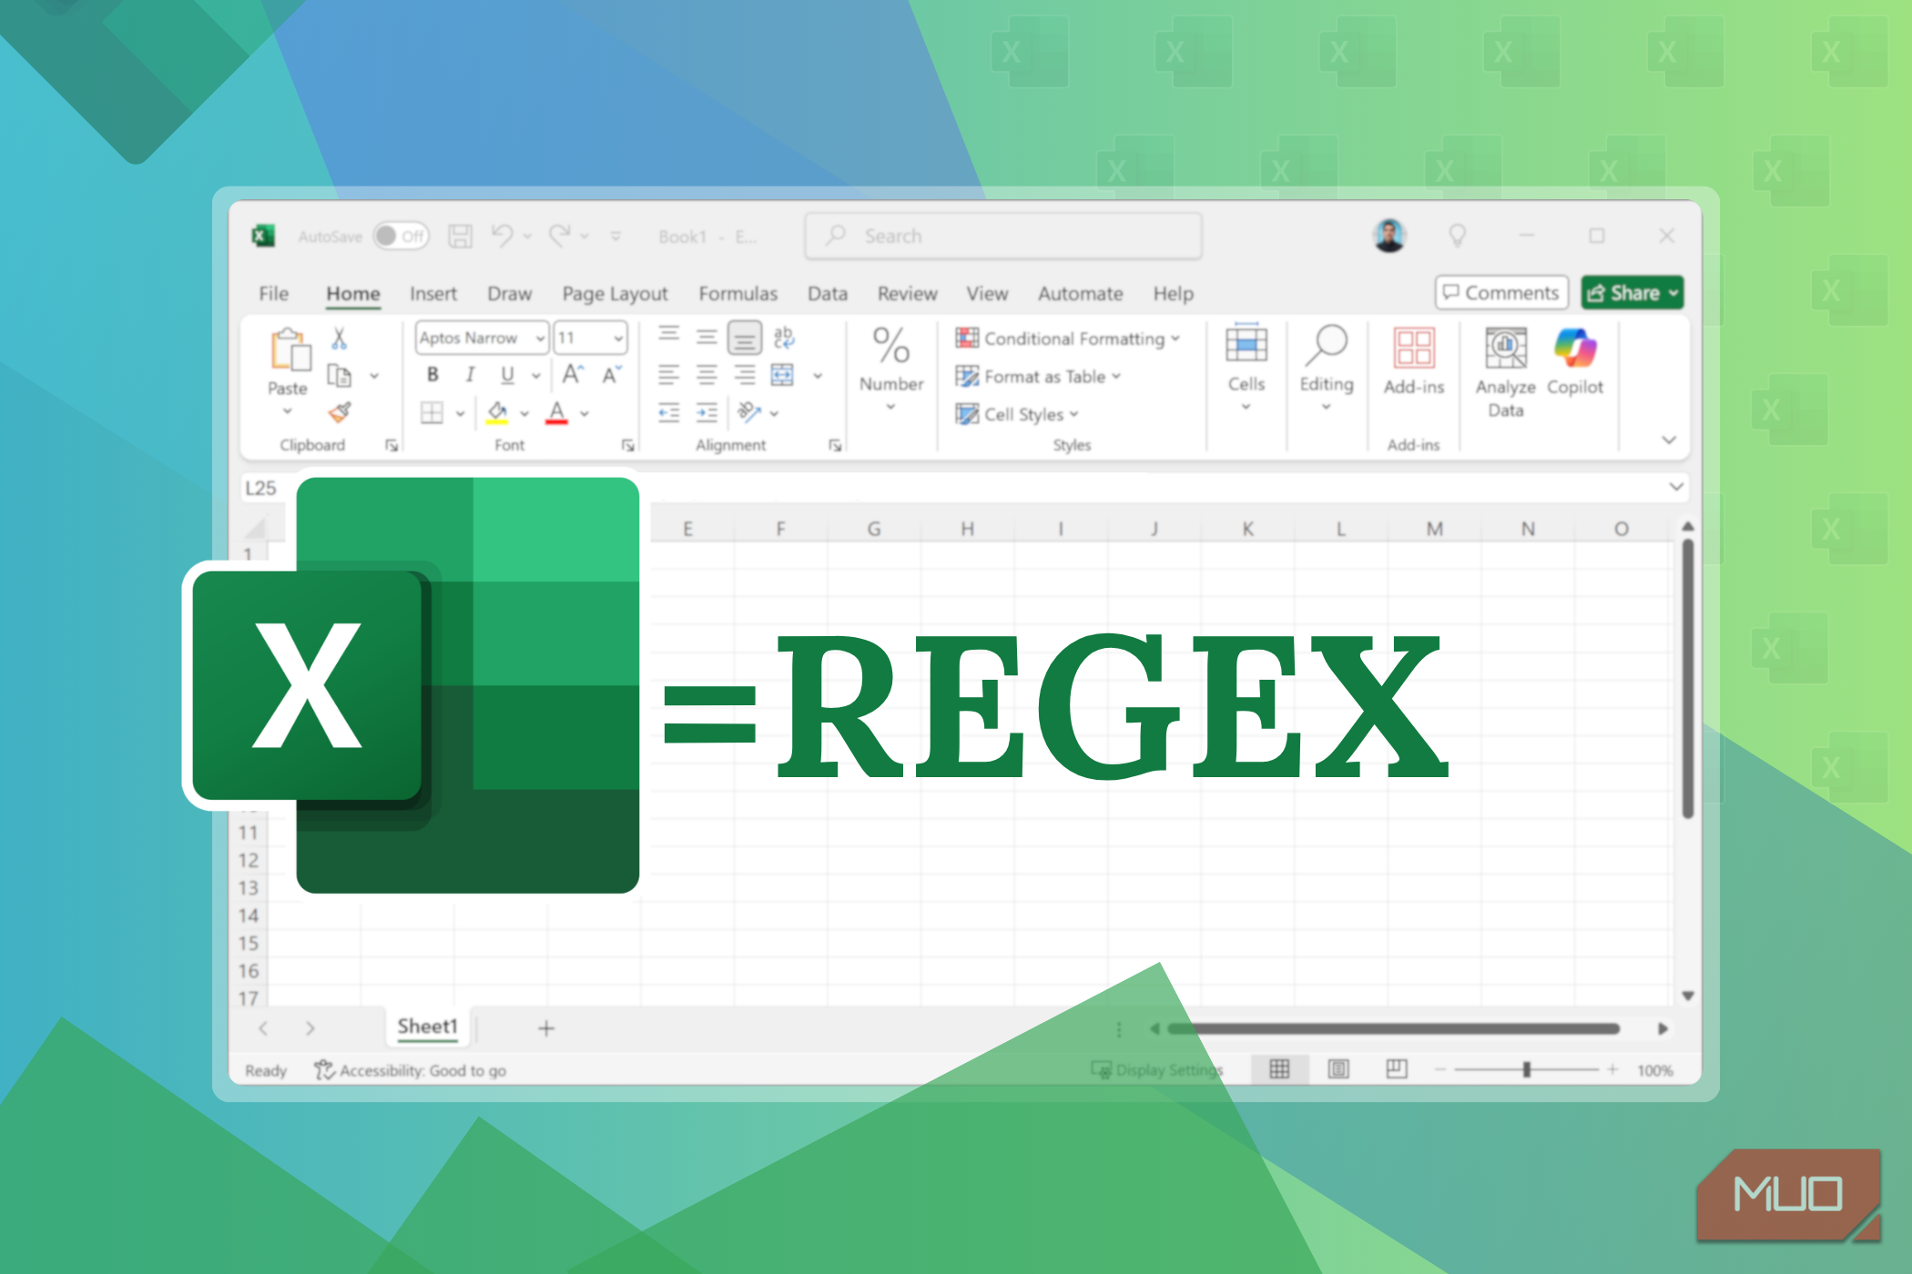1912x1274 pixels.
Task: Select the Sheet1 tab
Action: point(427,1026)
